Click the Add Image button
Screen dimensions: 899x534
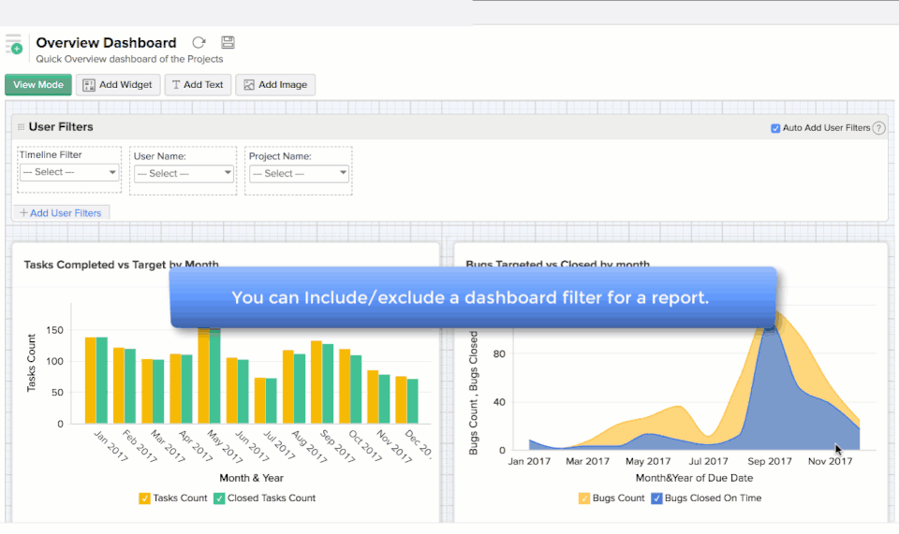tap(275, 85)
